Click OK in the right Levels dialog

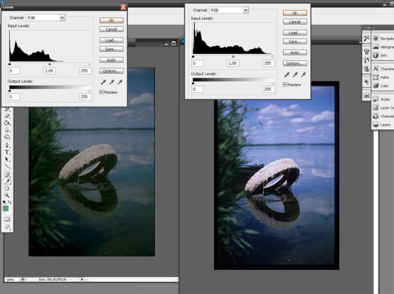[295, 13]
